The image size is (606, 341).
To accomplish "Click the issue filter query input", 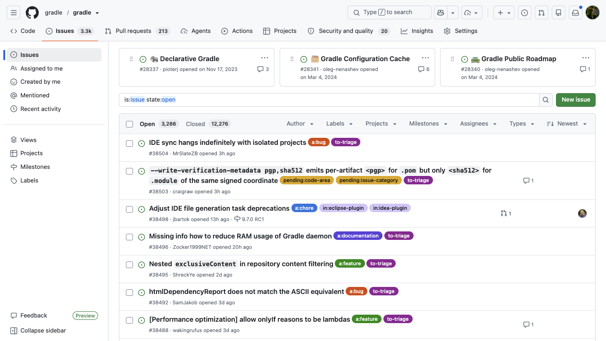I will (x=329, y=100).
